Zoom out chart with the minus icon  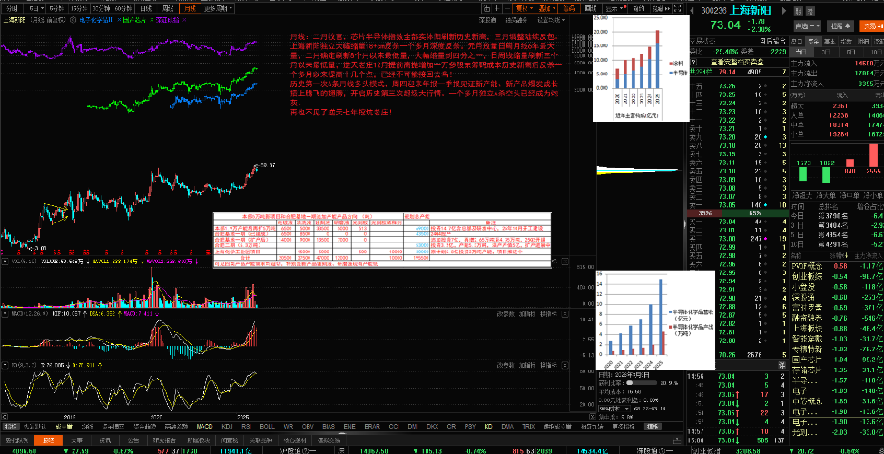(506, 8)
